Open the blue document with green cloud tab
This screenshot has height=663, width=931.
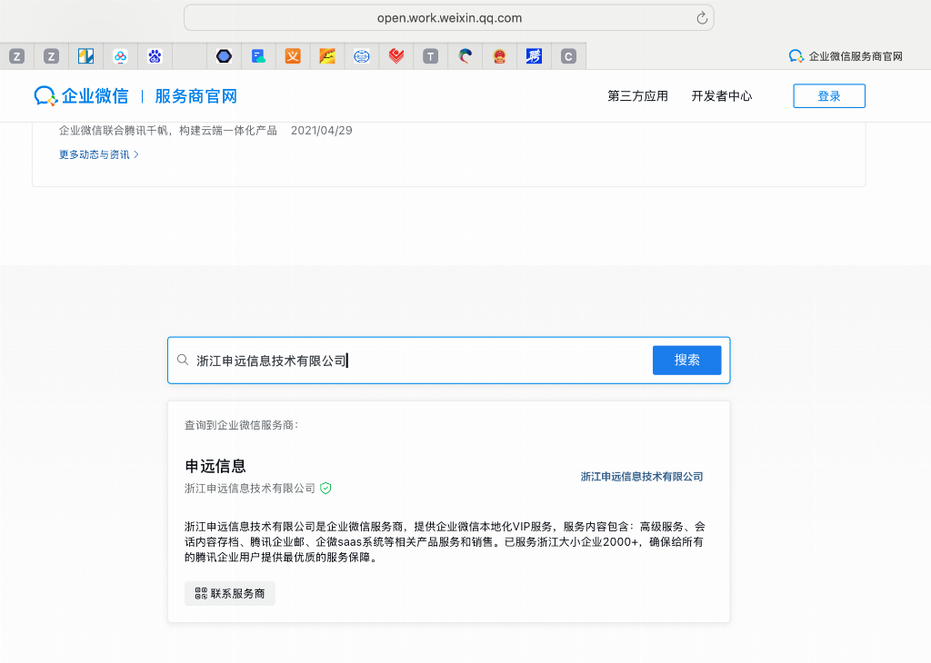[258, 56]
